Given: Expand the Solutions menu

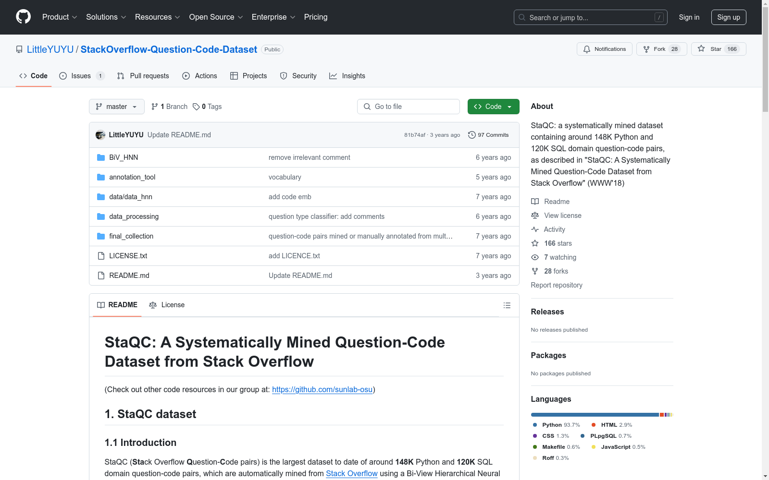Looking at the screenshot, I should tap(106, 17).
